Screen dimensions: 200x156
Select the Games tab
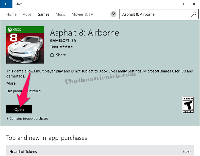pos(43,14)
